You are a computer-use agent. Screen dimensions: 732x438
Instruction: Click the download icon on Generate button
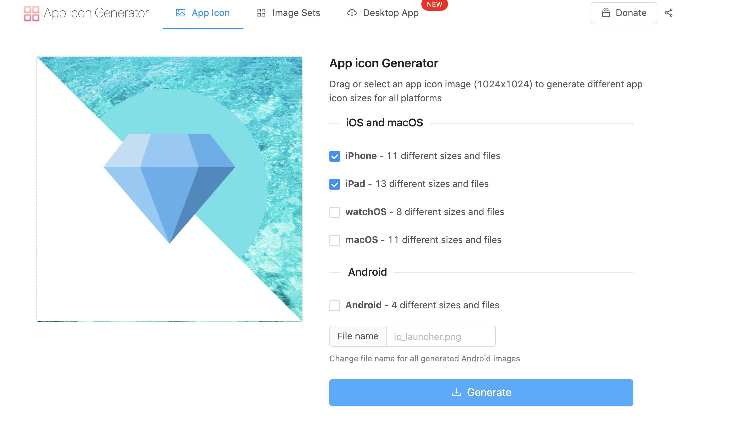(457, 392)
